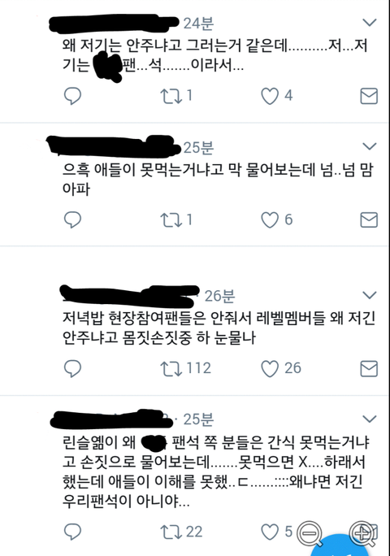Image resolution: width=390 pixels, height=556 pixels.
Task: Like the tweet showing 26 likes
Action: 270,369
